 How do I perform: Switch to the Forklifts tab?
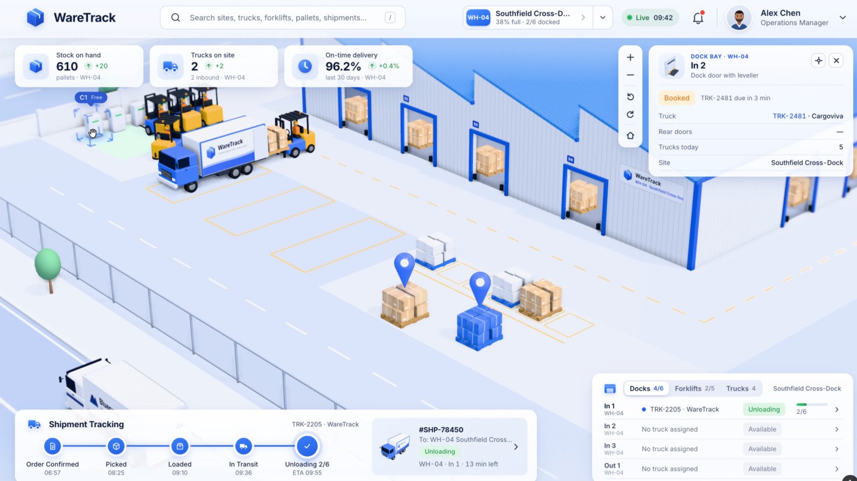pos(694,388)
